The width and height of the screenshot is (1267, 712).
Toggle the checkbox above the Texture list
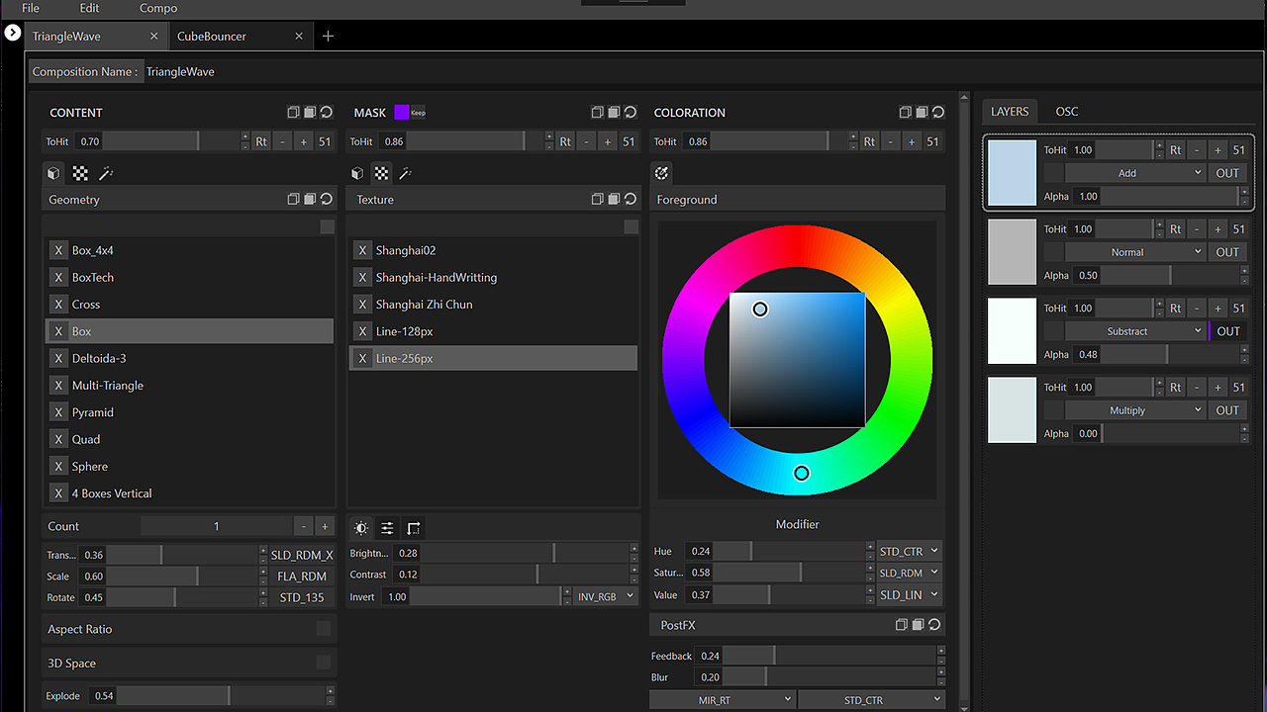click(x=631, y=227)
